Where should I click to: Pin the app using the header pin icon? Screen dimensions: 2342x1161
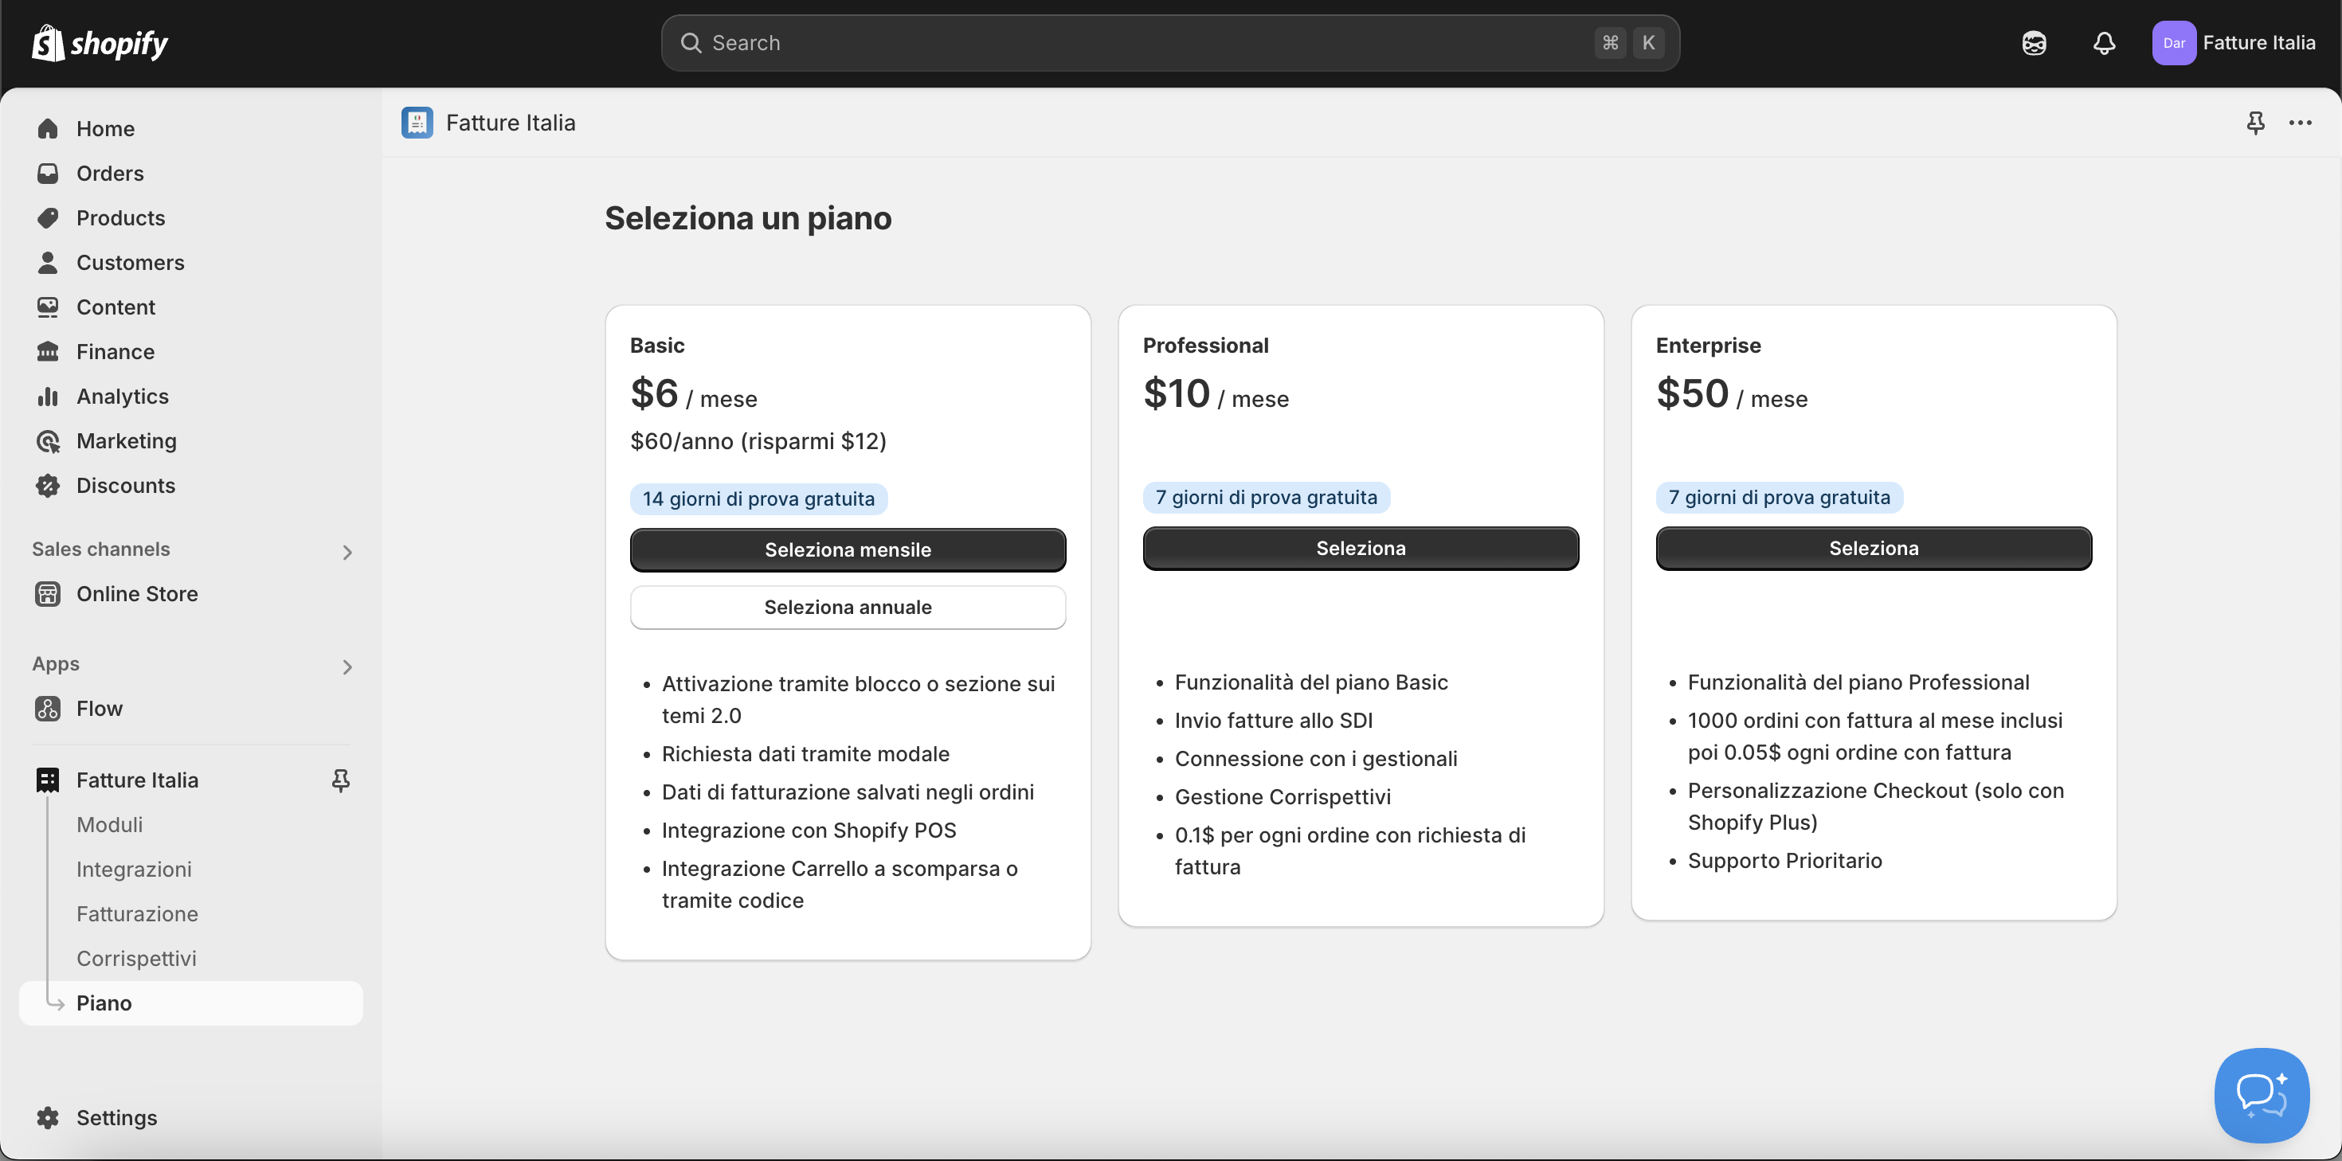click(2254, 123)
